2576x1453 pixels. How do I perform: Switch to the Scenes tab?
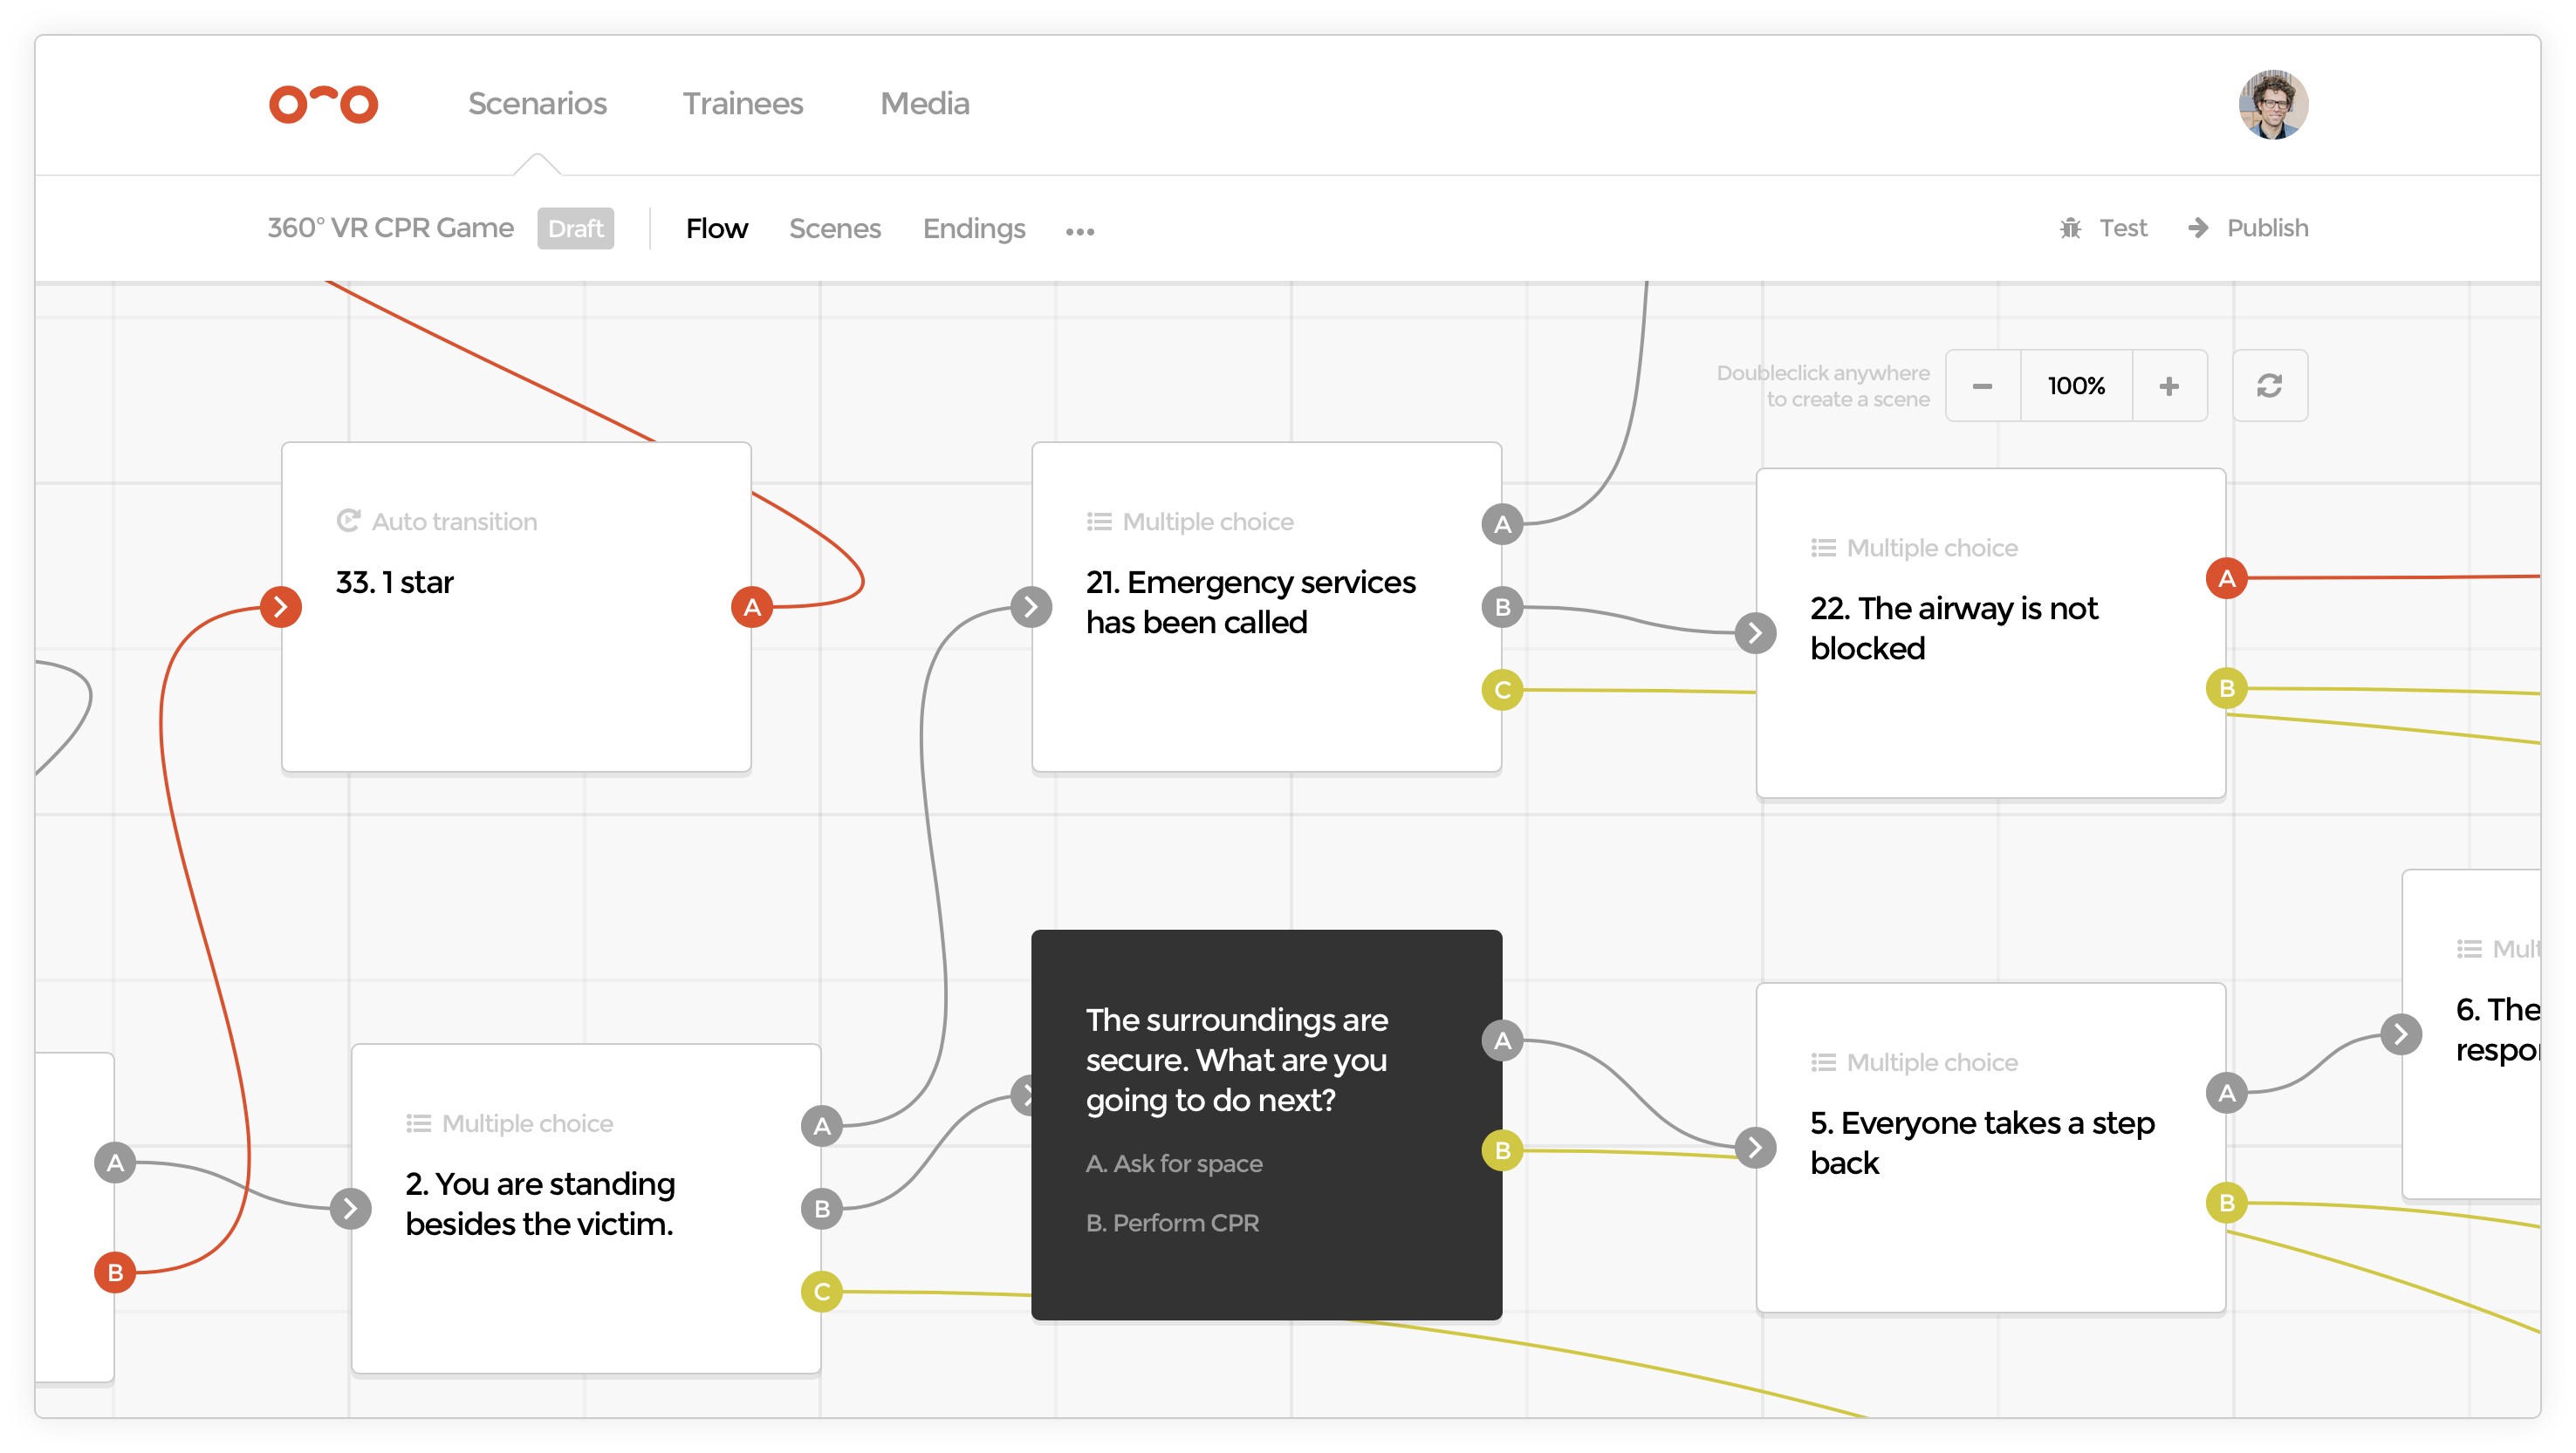tap(834, 229)
